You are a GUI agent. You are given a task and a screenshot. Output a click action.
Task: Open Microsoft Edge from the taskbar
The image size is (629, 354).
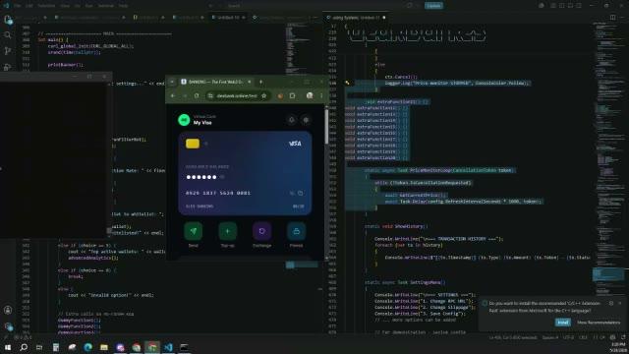[87, 347]
